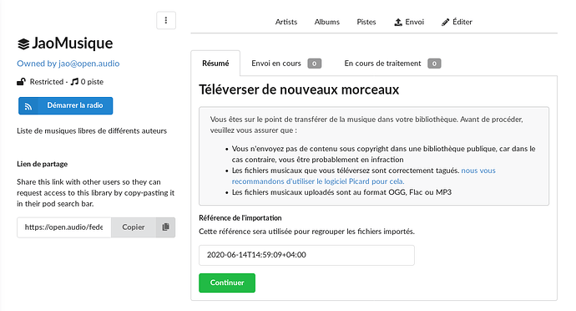
Task: Open the Artists section
Action: pyautogui.click(x=286, y=22)
